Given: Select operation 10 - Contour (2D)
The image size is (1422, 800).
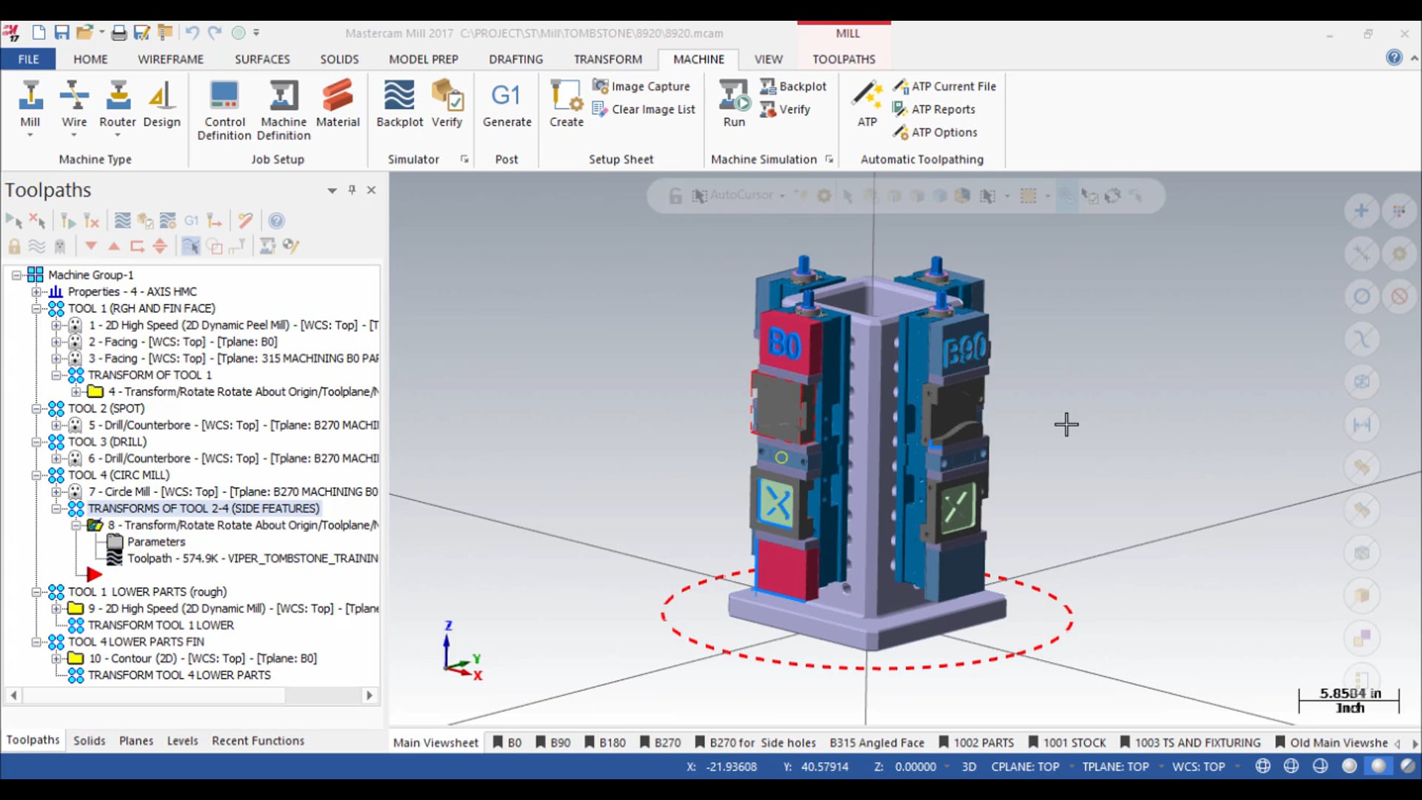Looking at the screenshot, I should pos(202,659).
